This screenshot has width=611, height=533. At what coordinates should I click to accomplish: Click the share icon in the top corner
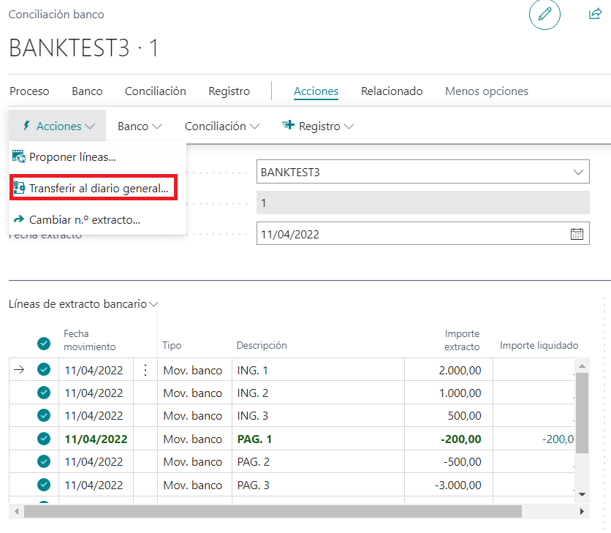[x=595, y=14]
